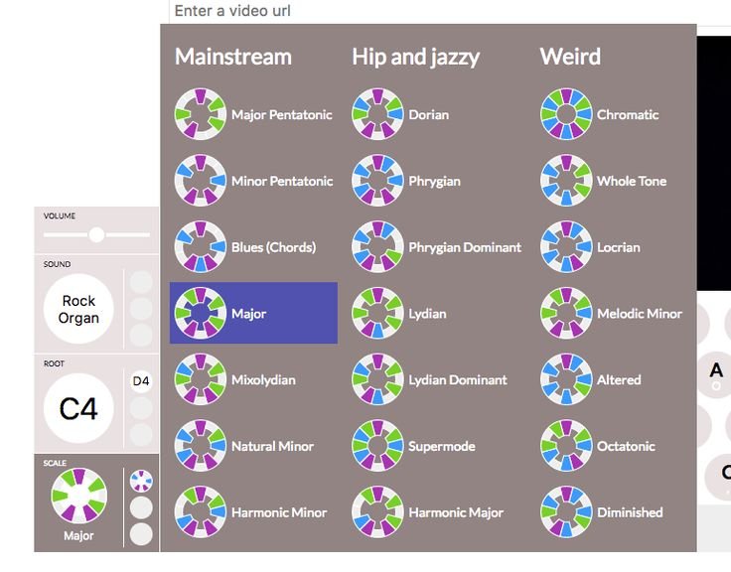Select the Octatonic scale wheel icon
Image resolution: width=731 pixels, height=572 pixels.
pyautogui.click(x=566, y=445)
